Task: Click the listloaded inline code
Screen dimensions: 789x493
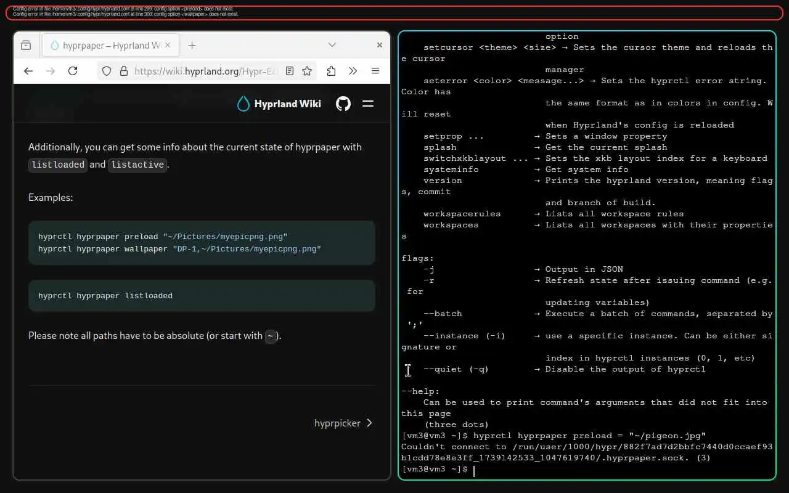Action: pos(58,165)
